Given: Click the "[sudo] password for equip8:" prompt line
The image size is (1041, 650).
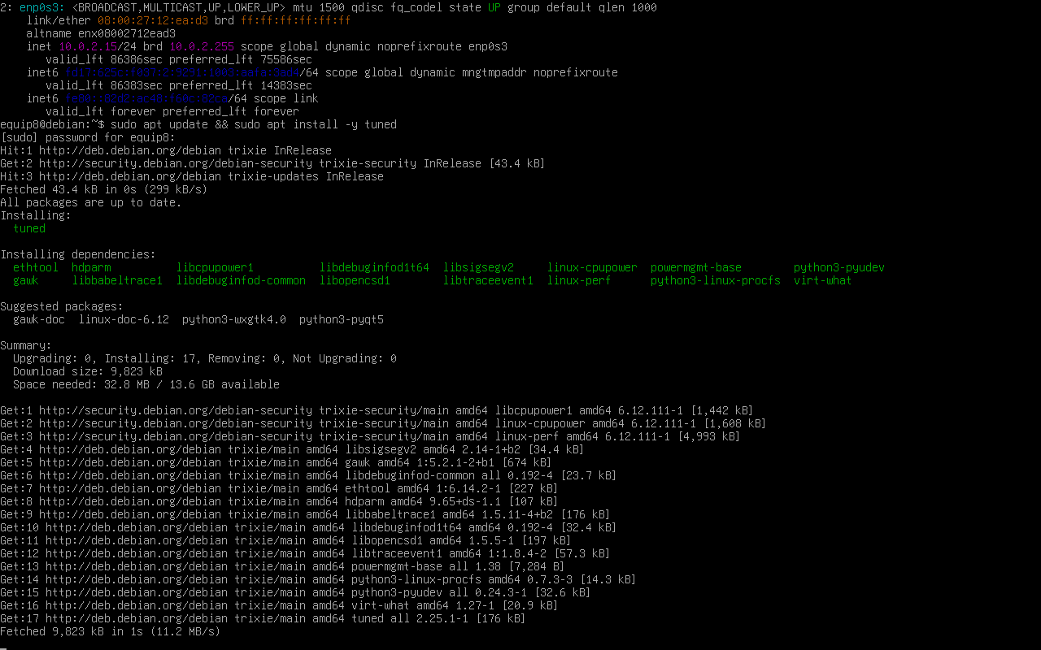Looking at the screenshot, I should pyautogui.click(x=88, y=137).
